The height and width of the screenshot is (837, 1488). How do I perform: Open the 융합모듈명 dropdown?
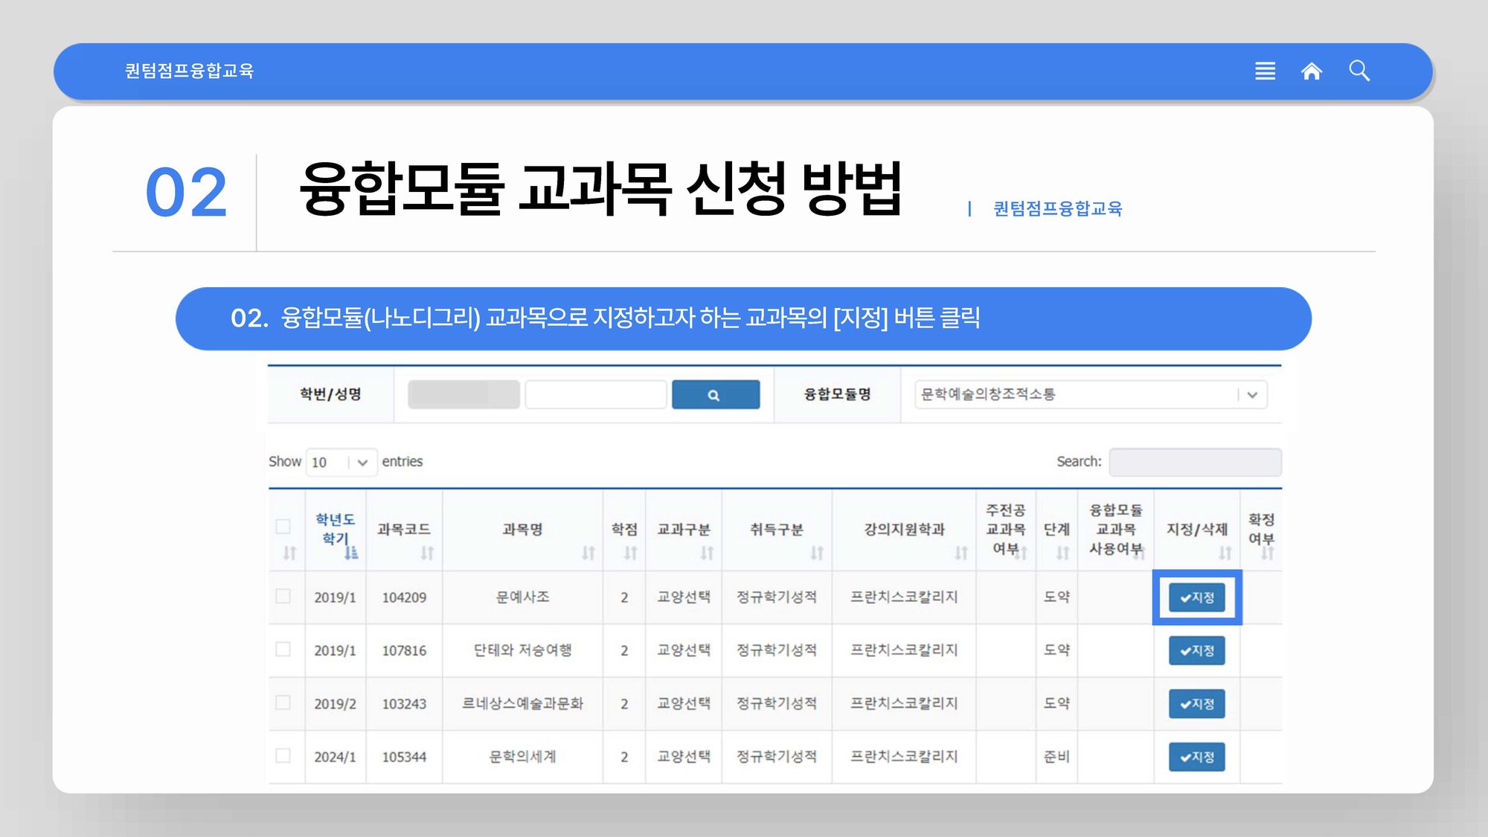pyautogui.click(x=1090, y=394)
